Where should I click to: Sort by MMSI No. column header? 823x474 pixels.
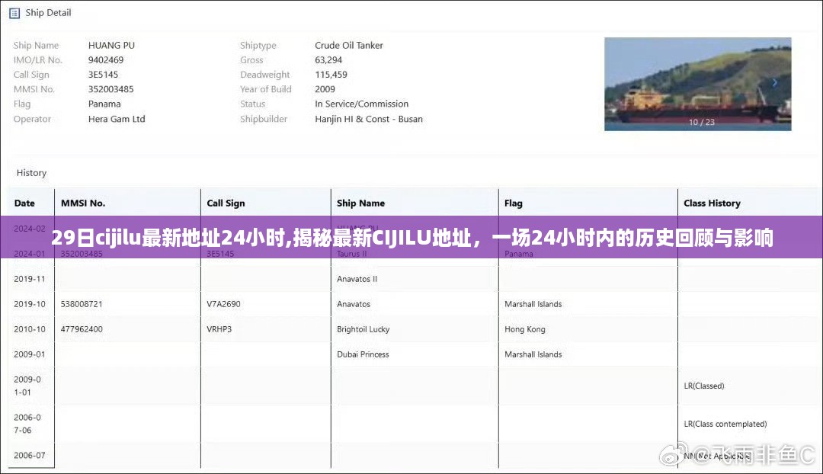pyautogui.click(x=83, y=203)
